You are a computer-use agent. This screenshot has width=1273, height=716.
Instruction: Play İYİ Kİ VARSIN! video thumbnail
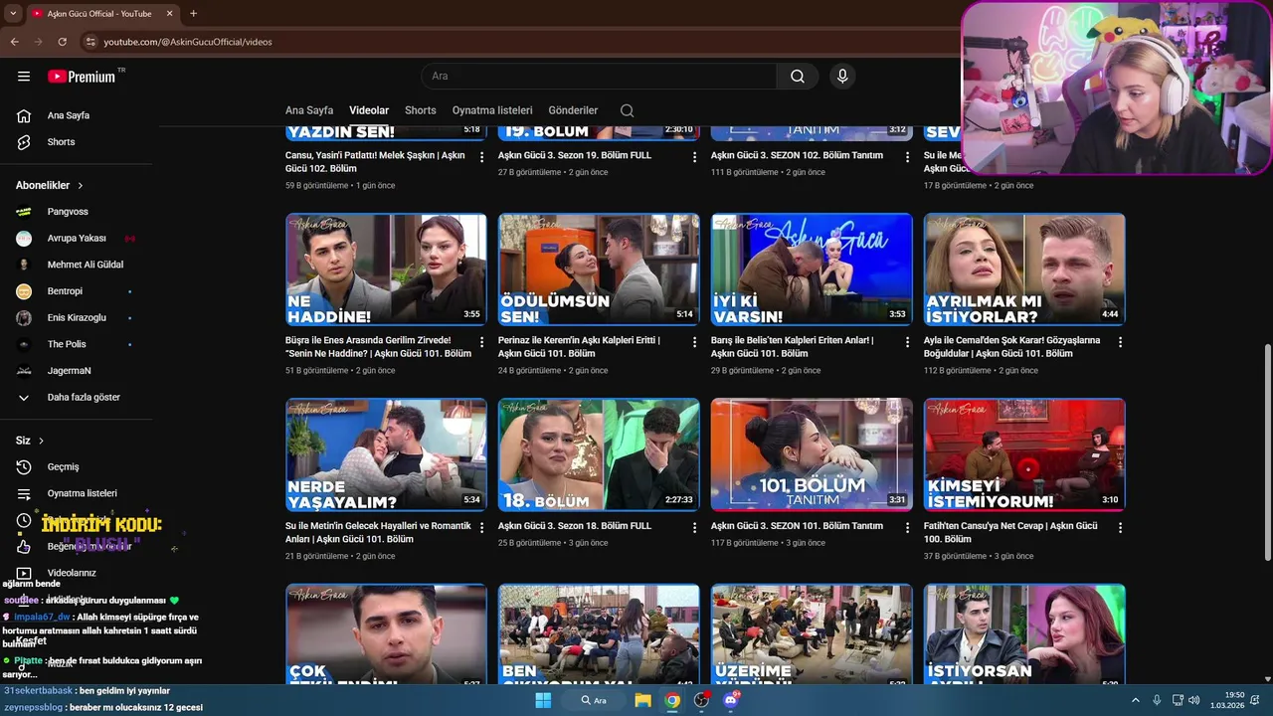812,269
